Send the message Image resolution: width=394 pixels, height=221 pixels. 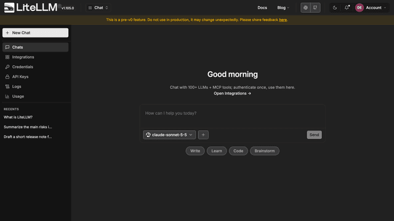click(314, 135)
